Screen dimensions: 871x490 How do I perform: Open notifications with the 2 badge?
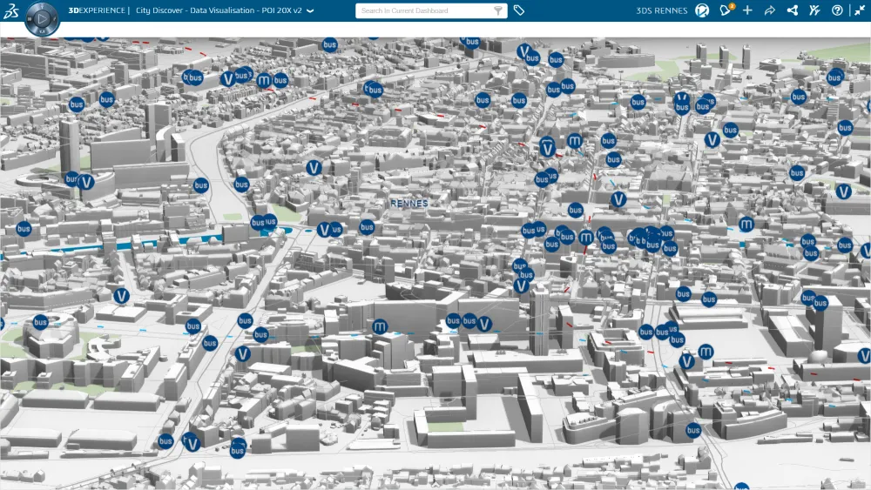(x=726, y=10)
